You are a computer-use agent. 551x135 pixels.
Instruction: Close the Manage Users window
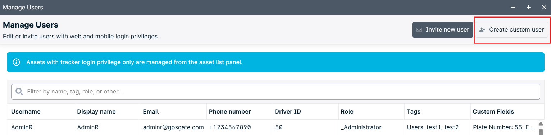point(544,7)
